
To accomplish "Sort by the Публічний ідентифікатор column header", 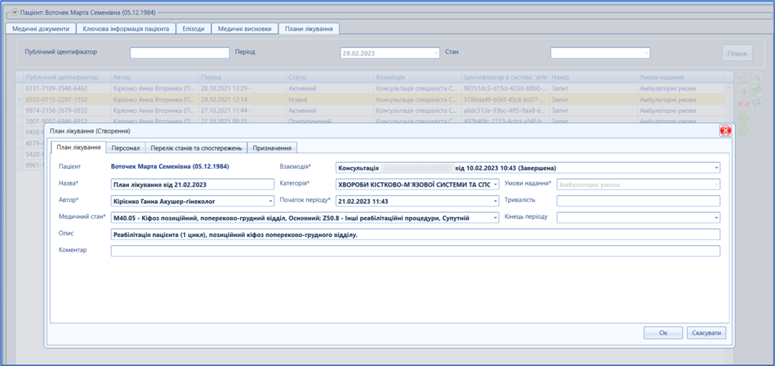I will 66,77.
